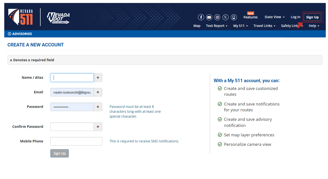Expand the My 511 dropdown
The width and height of the screenshot is (328, 179).
coord(240,26)
